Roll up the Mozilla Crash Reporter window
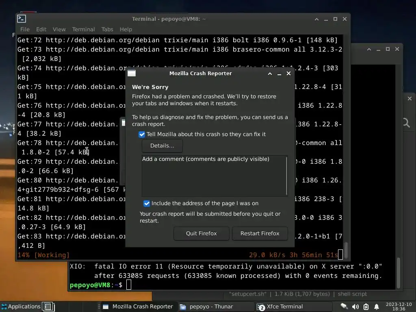Screen dimensions: 416x312 [x=270, y=74]
